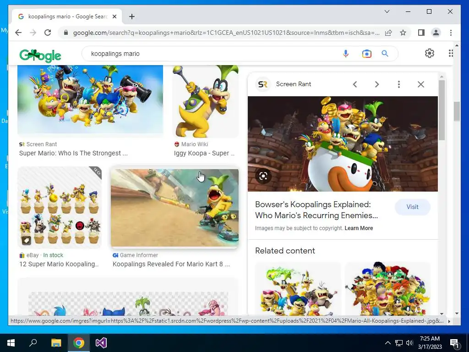Select the Koopalings group thumbnail from Screen Rant
469x352 pixels.
pos(90,99)
